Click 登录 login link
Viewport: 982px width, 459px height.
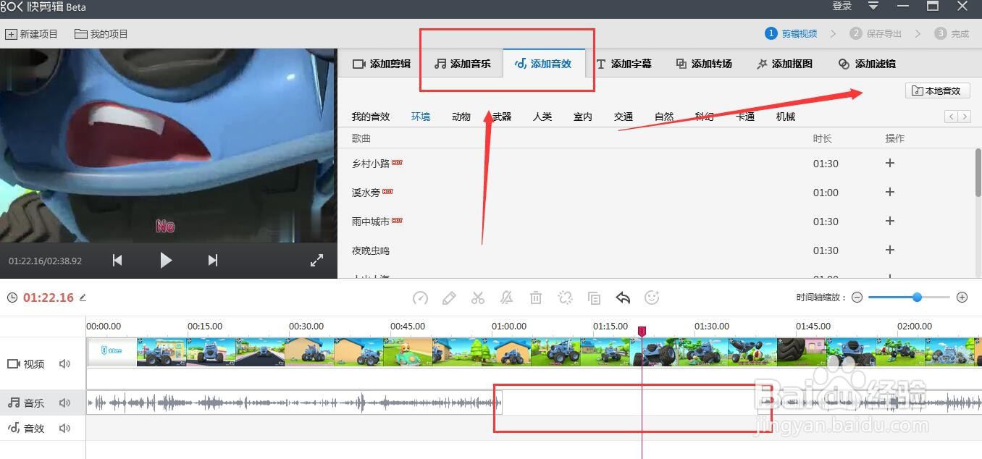842,7
